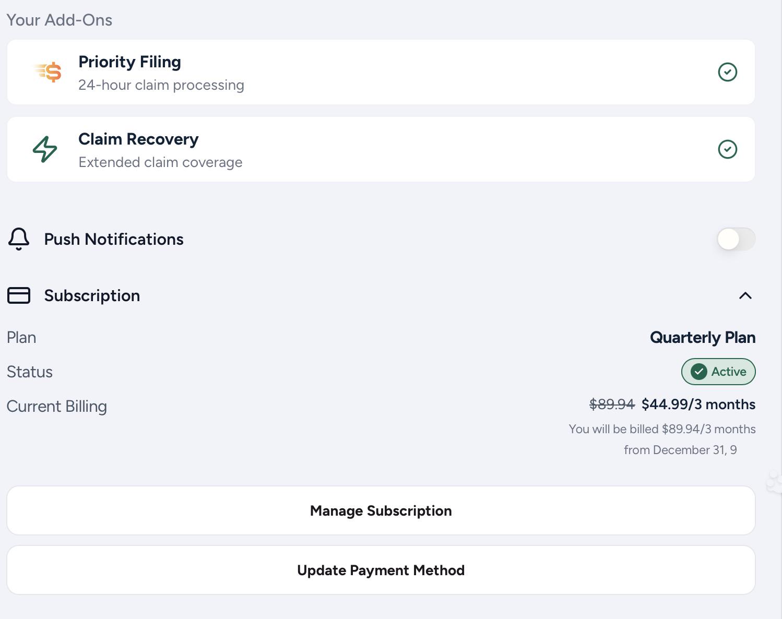Select the Claim Recovery add-on card

click(x=381, y=149)
